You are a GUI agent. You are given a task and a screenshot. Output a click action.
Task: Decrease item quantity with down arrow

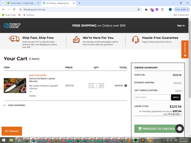pyautogui.click(x=91, y=86)
